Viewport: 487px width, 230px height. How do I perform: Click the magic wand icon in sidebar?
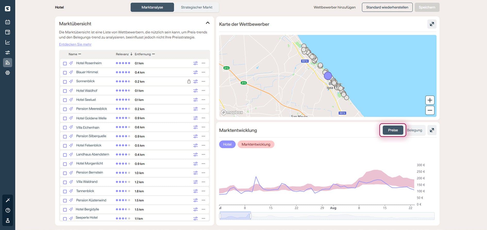[x=8, y=200]
